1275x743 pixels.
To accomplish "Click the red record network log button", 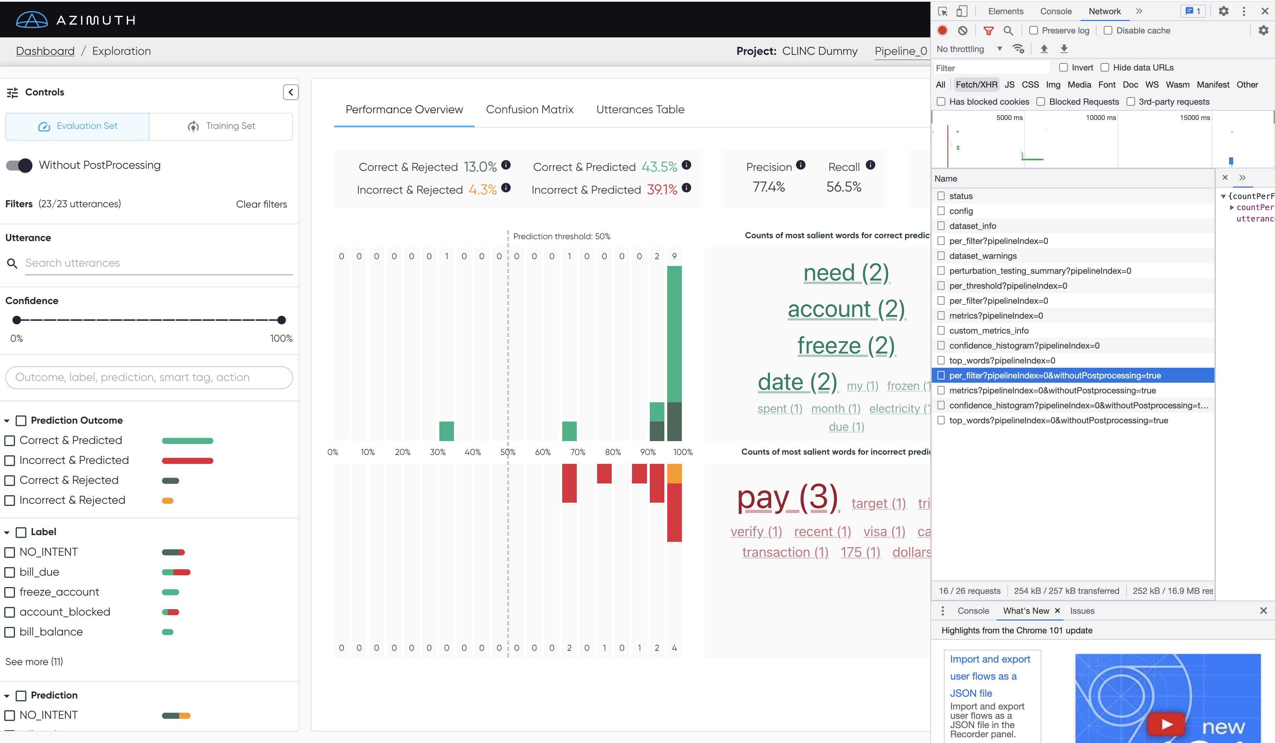I will click(x=942, y=30).
